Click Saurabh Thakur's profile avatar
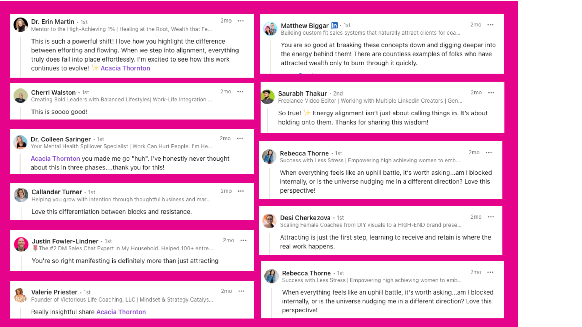Viewport: 582px width, 327px height. [268, 97]
